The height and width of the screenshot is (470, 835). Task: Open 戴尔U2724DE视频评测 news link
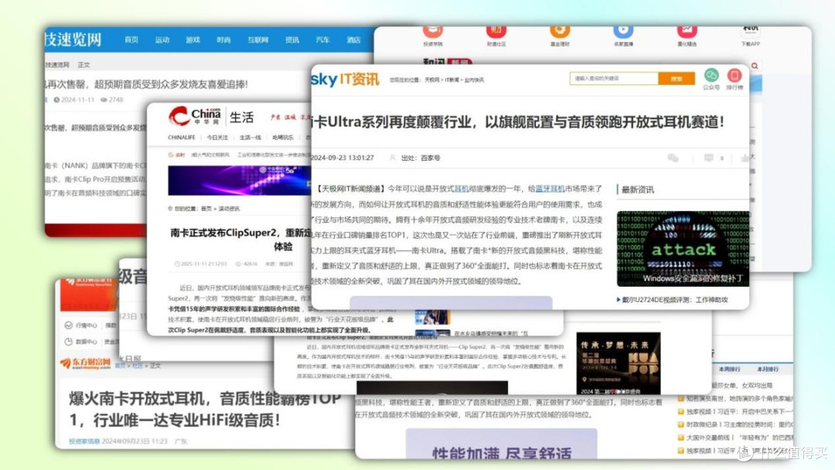click(675, 300)
